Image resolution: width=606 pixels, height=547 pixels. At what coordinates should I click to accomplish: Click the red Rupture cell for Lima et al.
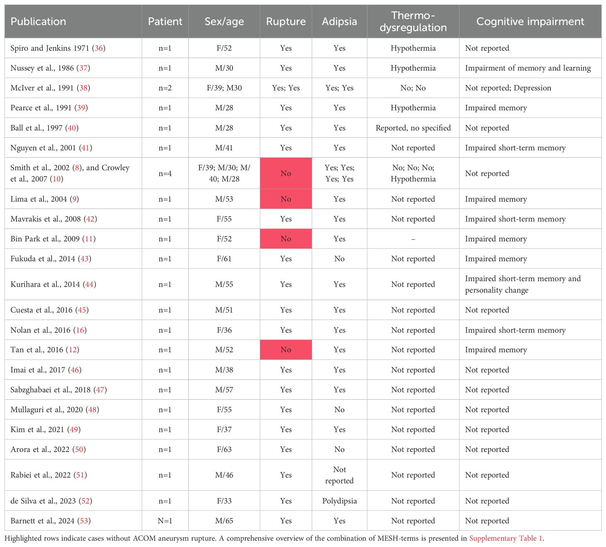[x=286, y=199]
